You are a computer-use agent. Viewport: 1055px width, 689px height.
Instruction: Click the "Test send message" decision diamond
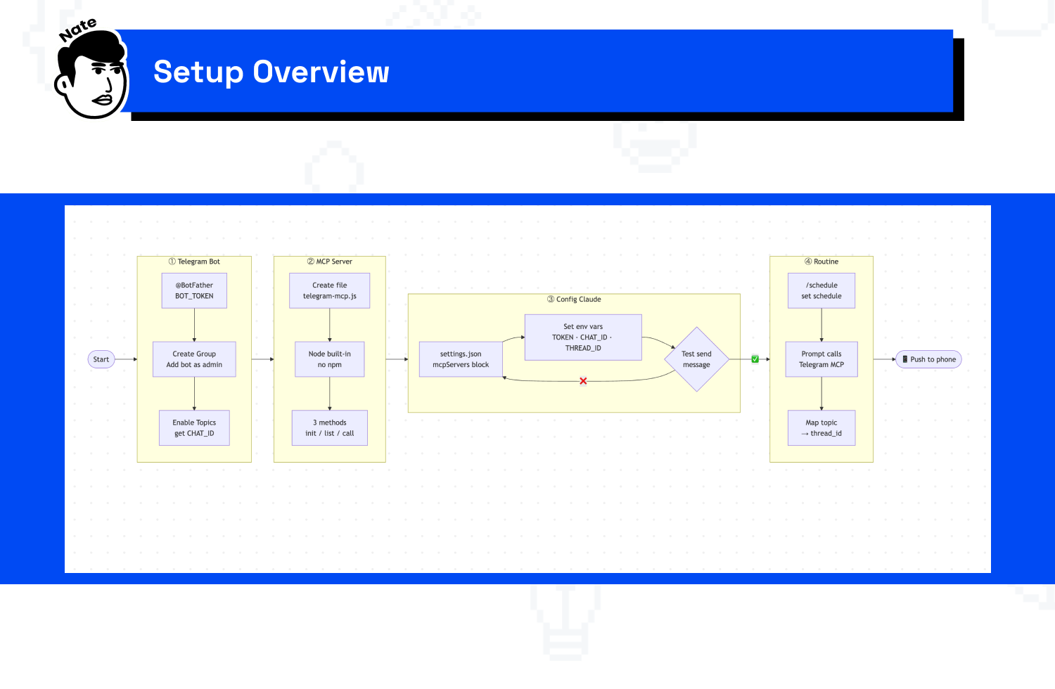coord(696,359)
